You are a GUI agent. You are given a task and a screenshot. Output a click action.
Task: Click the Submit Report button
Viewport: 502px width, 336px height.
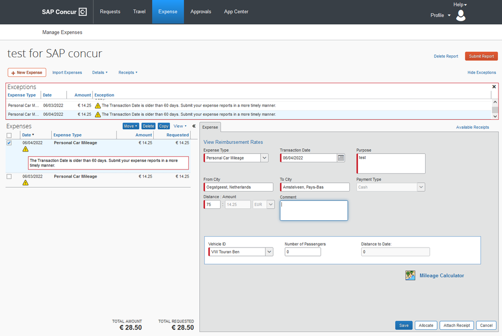click(481, 56)
